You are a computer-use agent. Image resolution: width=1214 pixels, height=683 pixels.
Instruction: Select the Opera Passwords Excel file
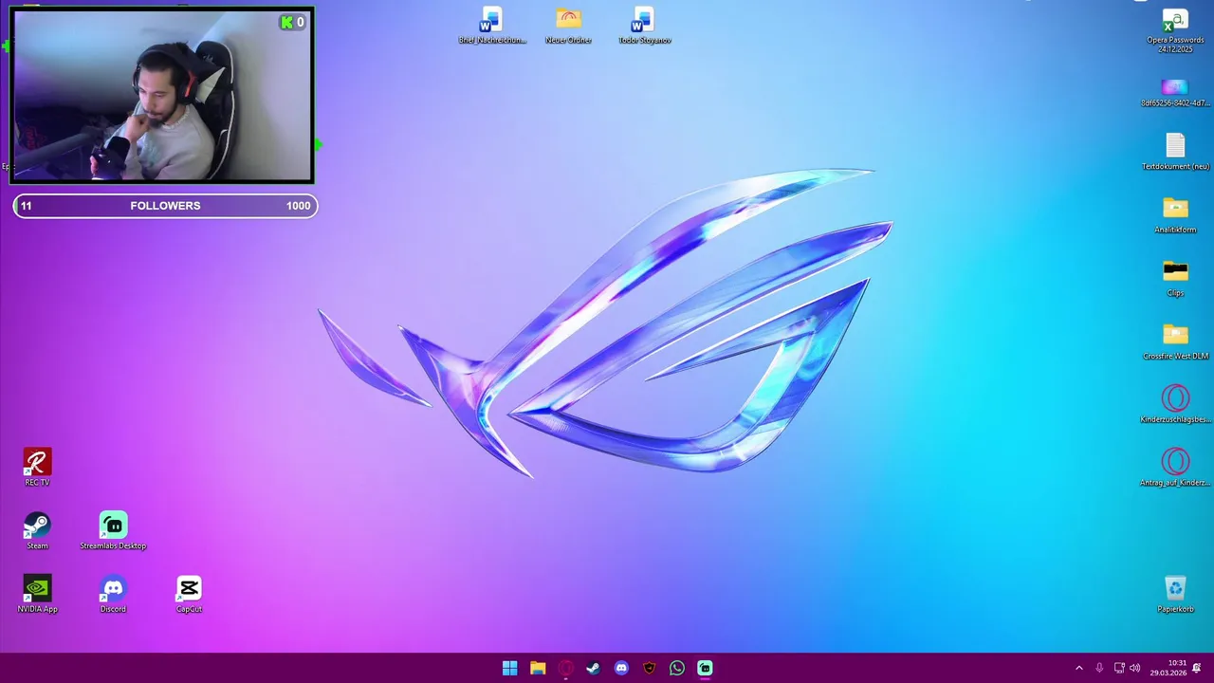coord(1175,30)
